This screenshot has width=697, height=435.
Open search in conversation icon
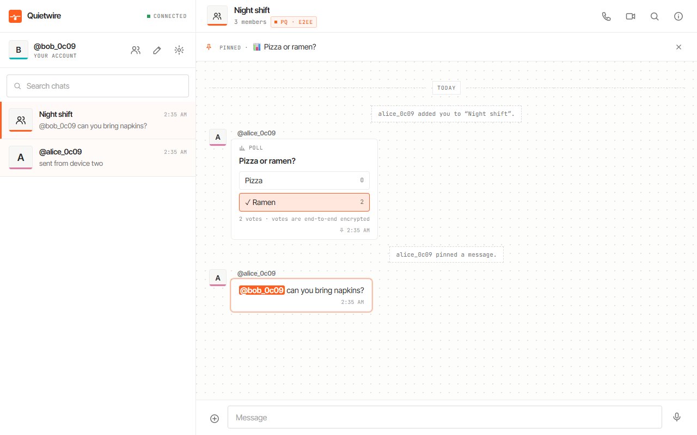click(x=655, y=16)
